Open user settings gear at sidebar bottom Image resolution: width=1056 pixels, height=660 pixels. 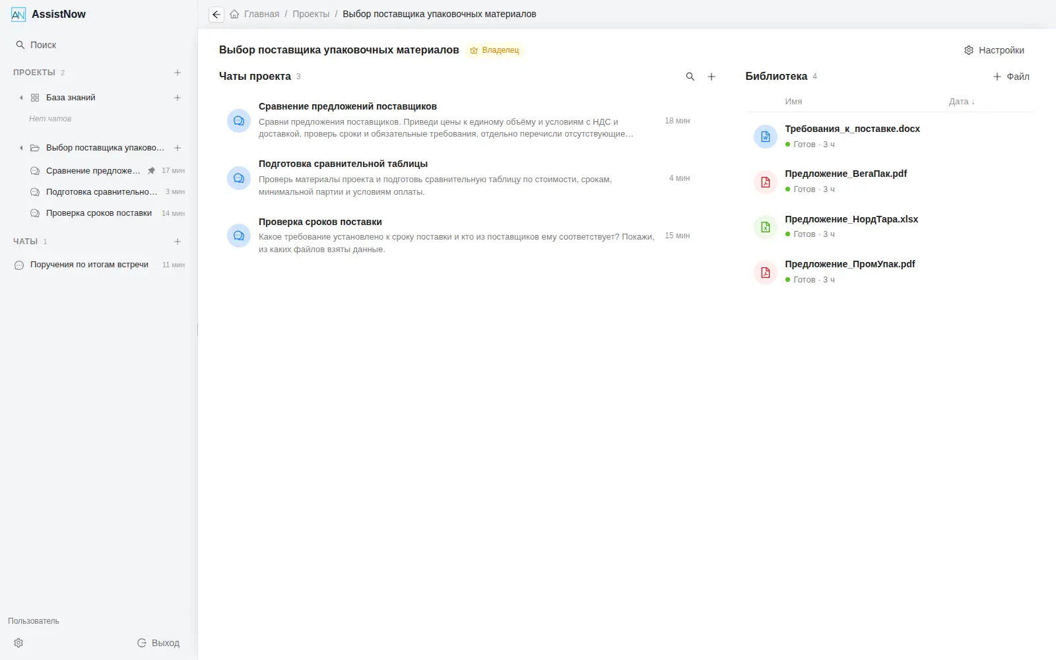click(x=18, y=643)
